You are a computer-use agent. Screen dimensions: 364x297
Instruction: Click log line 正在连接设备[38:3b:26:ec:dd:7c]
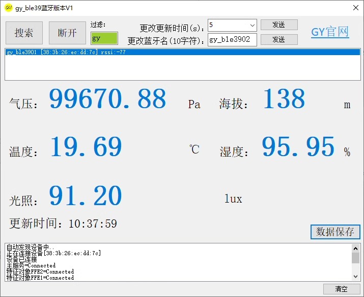54,253
